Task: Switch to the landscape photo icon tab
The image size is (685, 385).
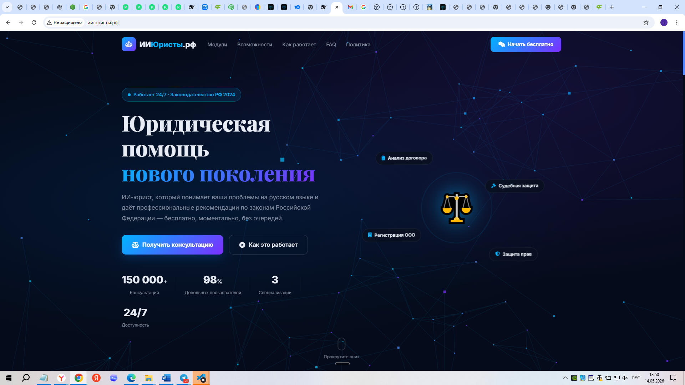Action: click(430, 7)
